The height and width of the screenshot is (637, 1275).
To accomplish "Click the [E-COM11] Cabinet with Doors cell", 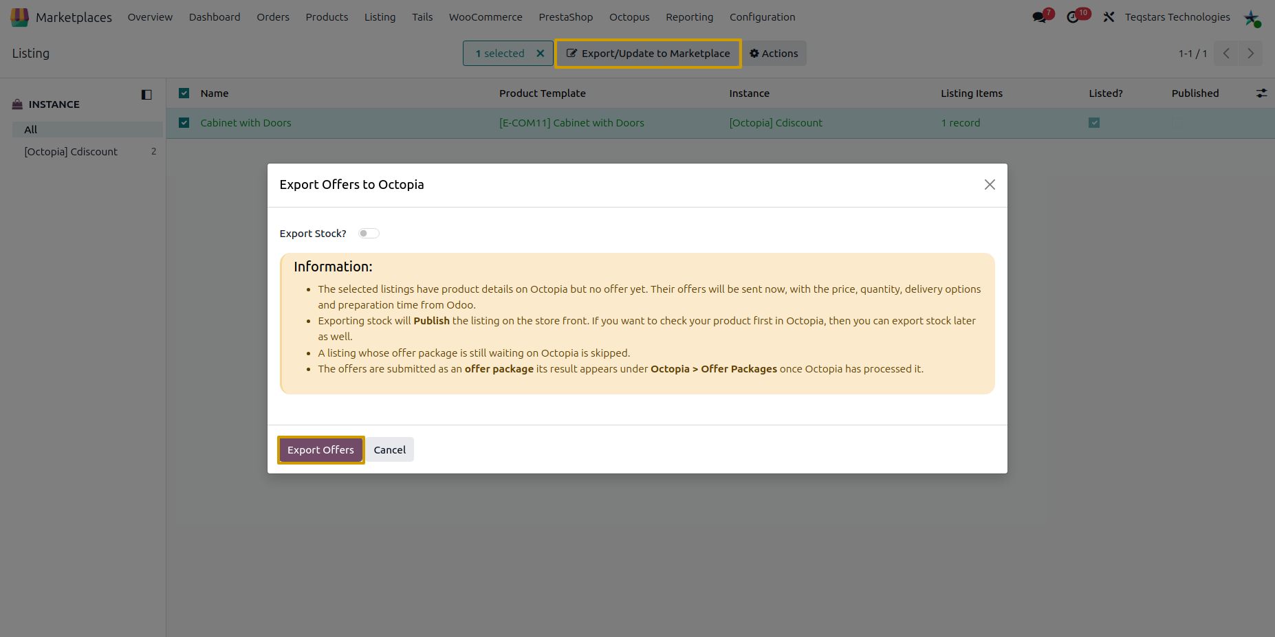I will [x=571, y=123].
